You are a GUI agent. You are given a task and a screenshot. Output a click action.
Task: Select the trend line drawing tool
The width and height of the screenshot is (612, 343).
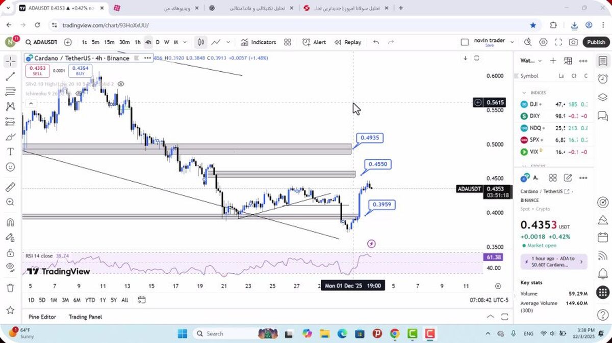(10, 77)
